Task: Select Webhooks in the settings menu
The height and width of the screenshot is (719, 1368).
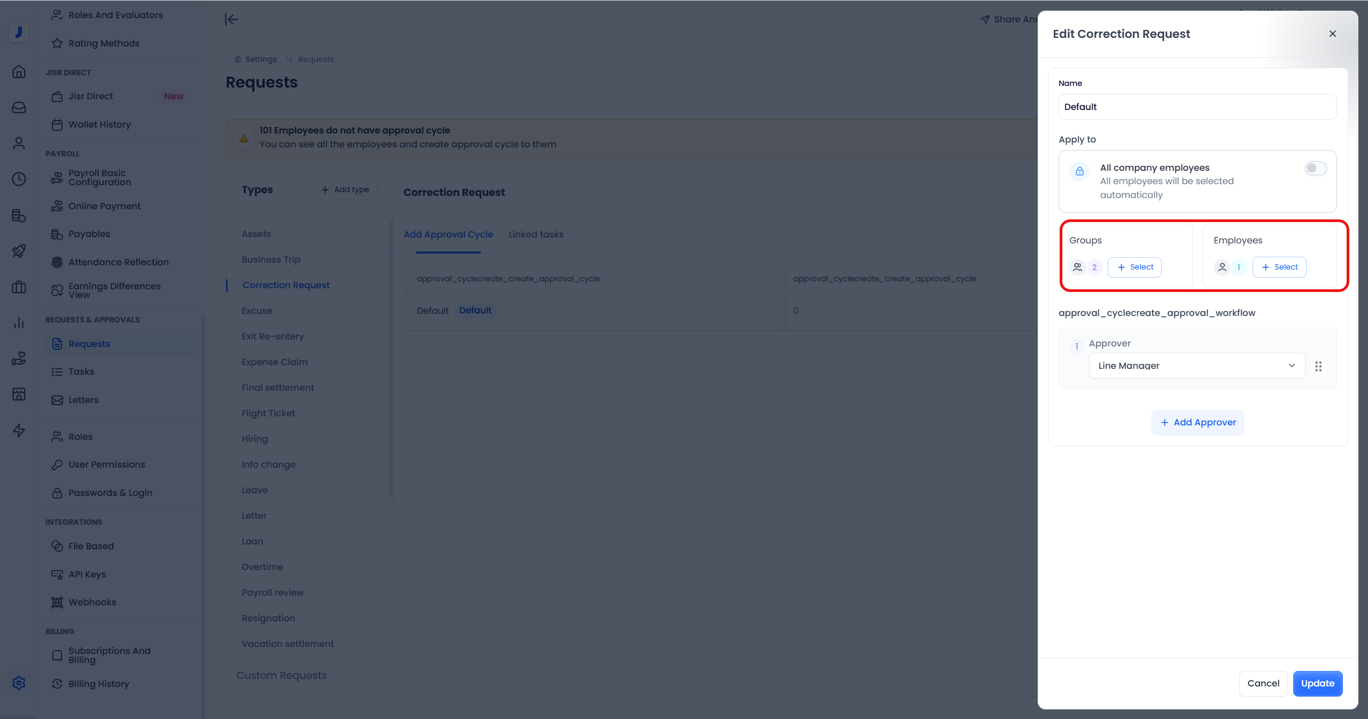Action: pyautogui.click(x=92, y=602)
